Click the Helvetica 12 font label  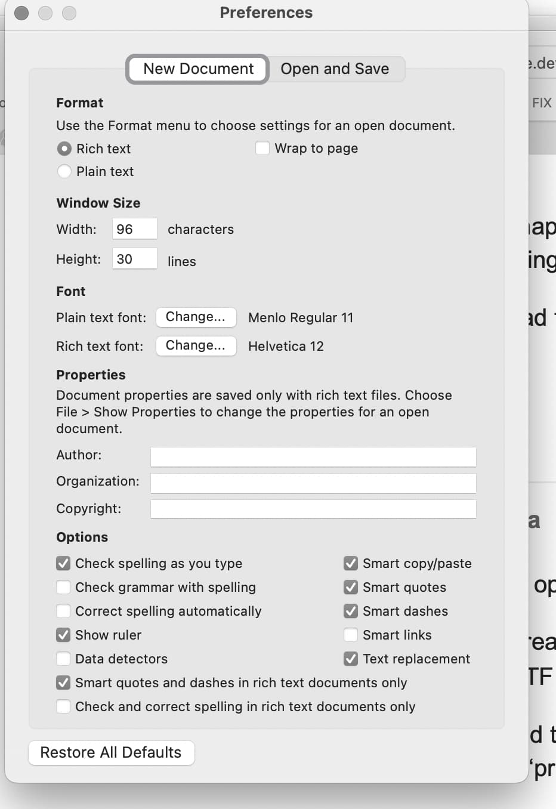pos(286,346)
